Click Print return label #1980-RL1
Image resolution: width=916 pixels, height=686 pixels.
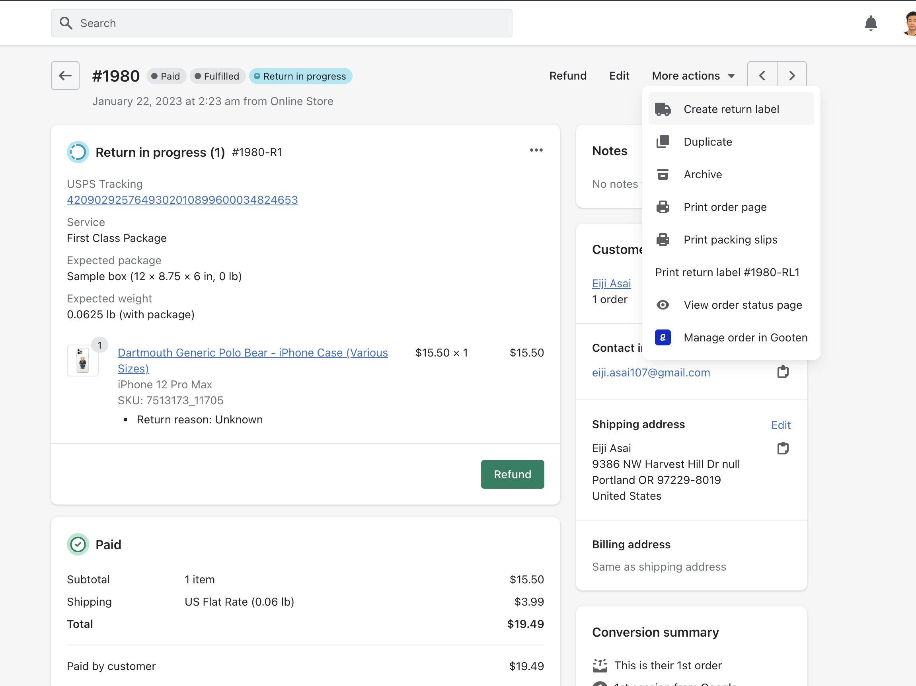727,273
